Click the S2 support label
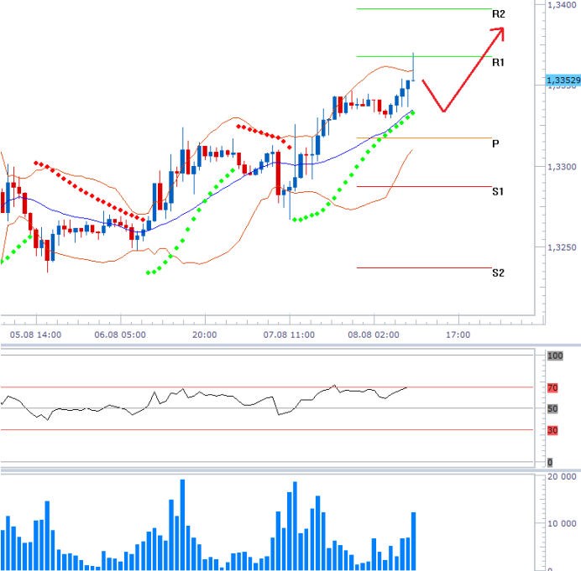The width and height of the screenshot is (581, 571). [499, 273]
